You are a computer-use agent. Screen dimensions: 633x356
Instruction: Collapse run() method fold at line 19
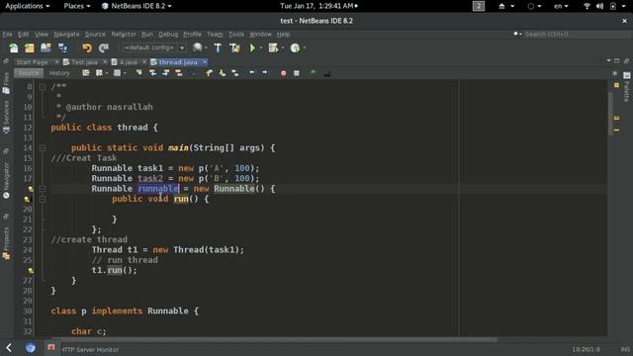[42, 199]
